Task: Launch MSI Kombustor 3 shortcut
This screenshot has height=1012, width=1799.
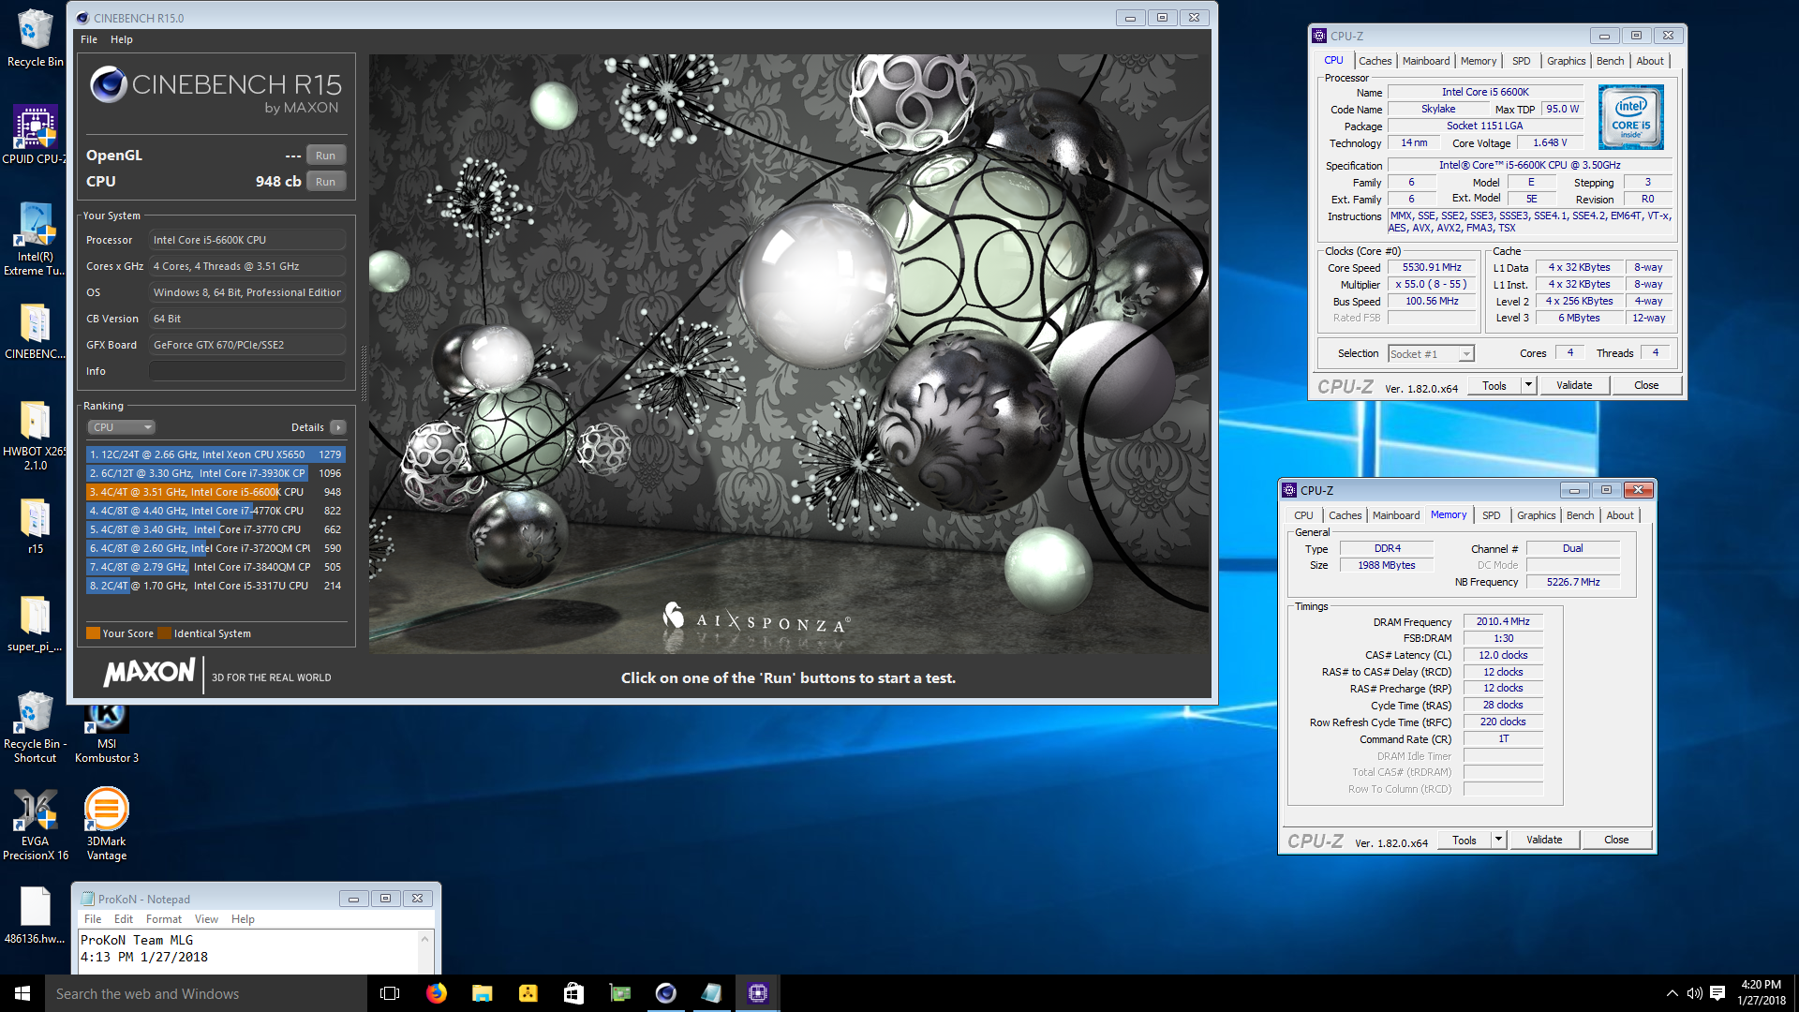Action: point(107,733)
